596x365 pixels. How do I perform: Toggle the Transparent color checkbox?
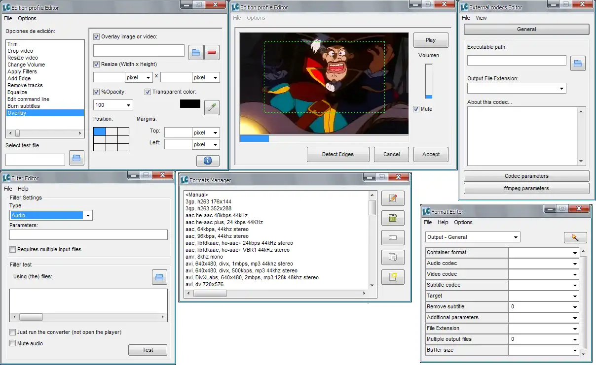pos(148,92)
